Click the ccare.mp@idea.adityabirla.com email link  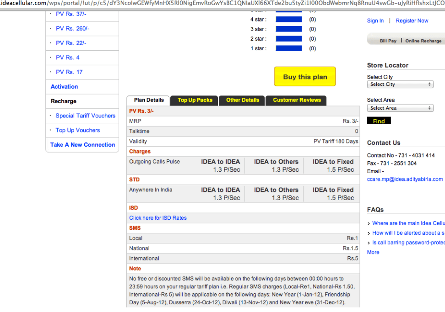coord(405,179)
